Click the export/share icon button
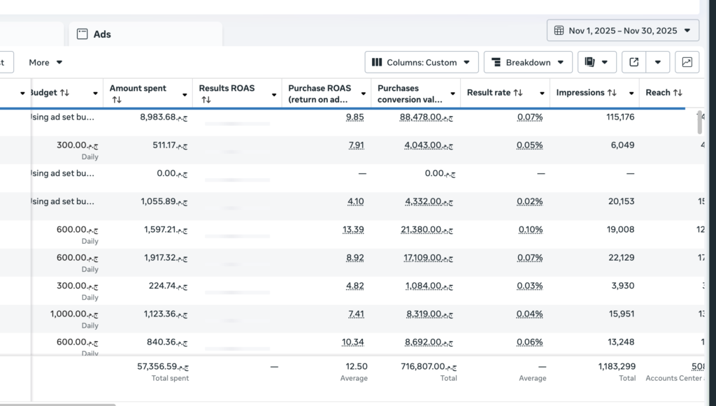The image size is (716, 406). point(633,62)
